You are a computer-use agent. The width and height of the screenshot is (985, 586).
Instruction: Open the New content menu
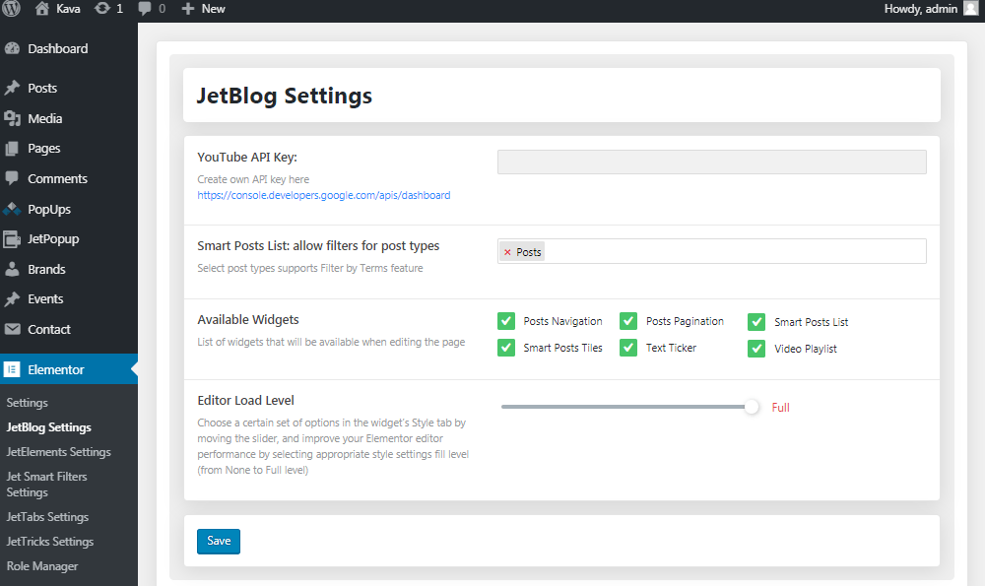tap(203, 9)
